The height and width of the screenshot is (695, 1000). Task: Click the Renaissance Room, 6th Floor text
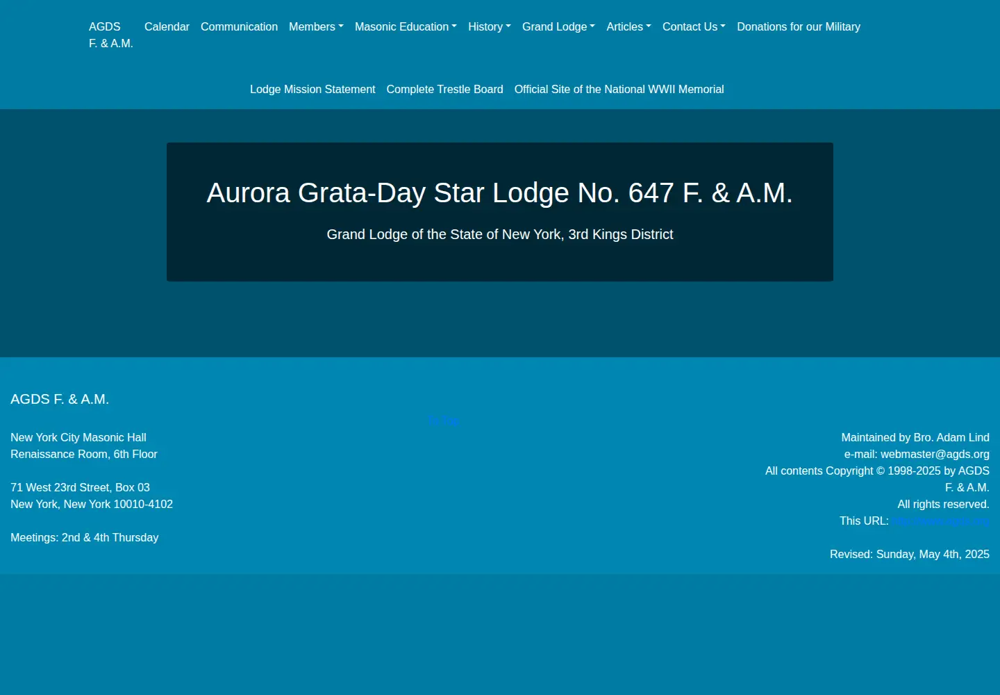[x=84, y=454]
